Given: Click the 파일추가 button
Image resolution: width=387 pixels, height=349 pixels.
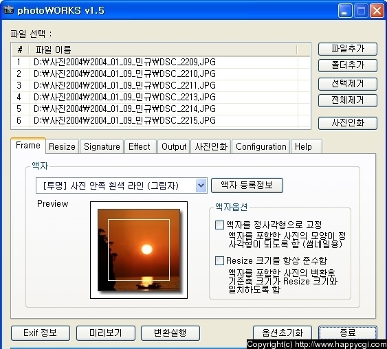Looking at the screenshot, I should click(348, 49).
